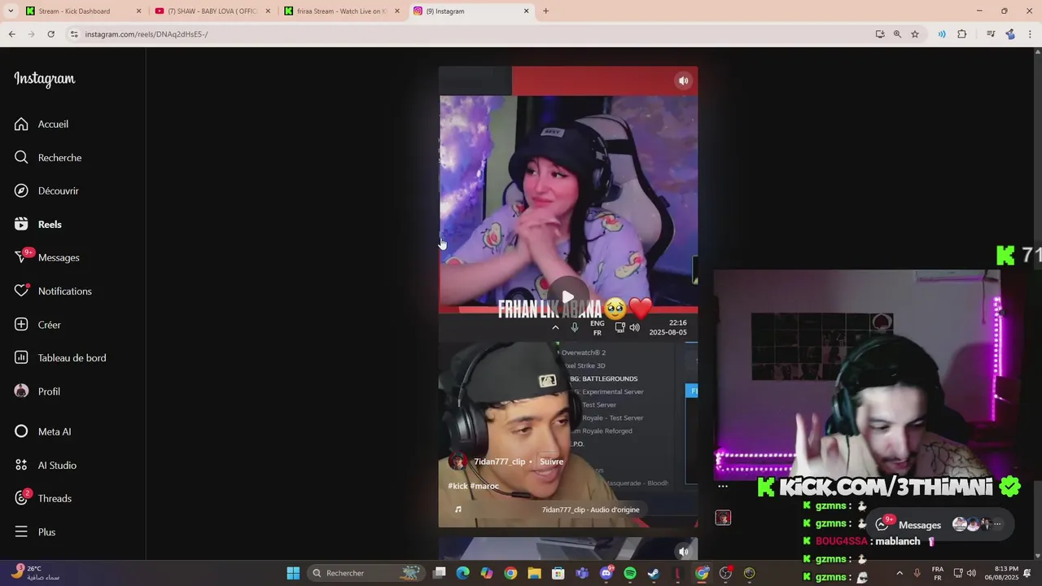
Task: Open Discord from the taskbar
Action: coord(606,573)
